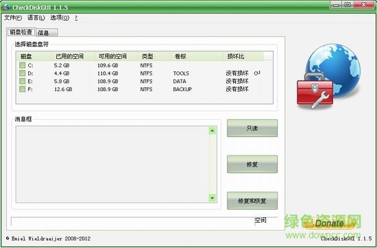The image size is (377, 248).
Task: Click the progress bar at bottom
Action: pos(133,221)
